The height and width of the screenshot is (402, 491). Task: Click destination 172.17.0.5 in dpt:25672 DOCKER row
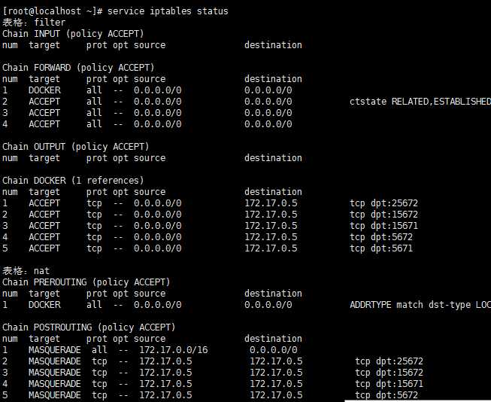point(271,203)
